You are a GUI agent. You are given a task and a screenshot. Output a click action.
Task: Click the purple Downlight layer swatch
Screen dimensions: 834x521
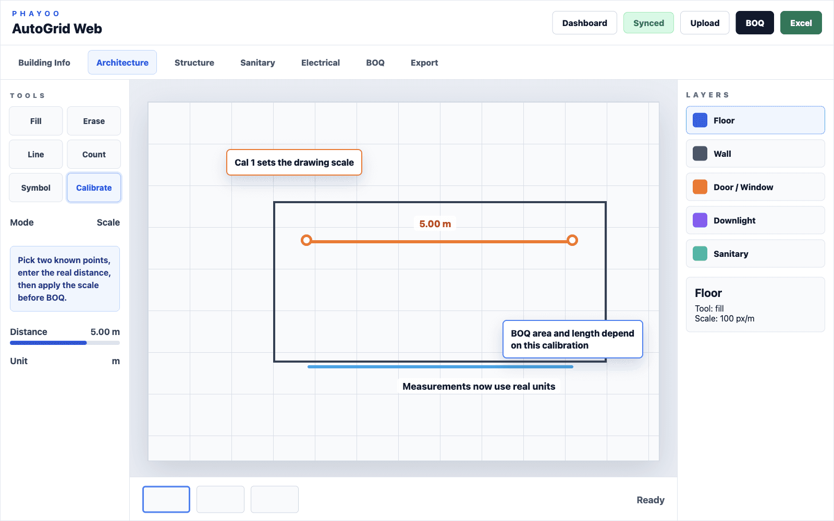pyautogui.click(x=700, y=220)
